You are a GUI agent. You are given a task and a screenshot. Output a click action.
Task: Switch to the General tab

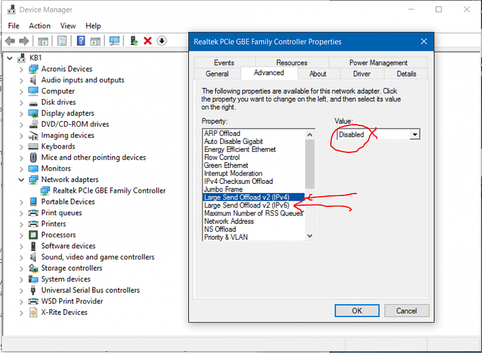click(217, 74)
